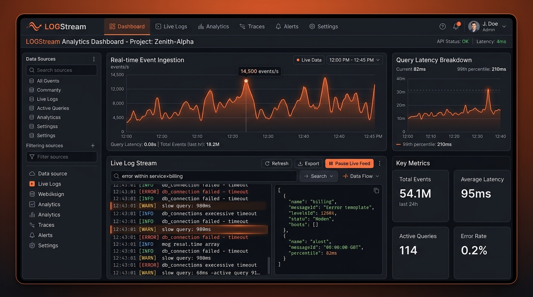The height and width of the screenshot is (297, 533).
Task: Open the Data Sources kebab menu
Action: pos(94,59)
